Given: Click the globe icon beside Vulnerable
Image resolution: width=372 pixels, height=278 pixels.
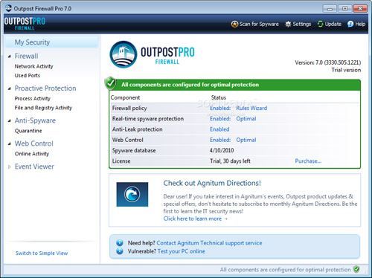Looking at the screenshot, I should tap(120, 251).
